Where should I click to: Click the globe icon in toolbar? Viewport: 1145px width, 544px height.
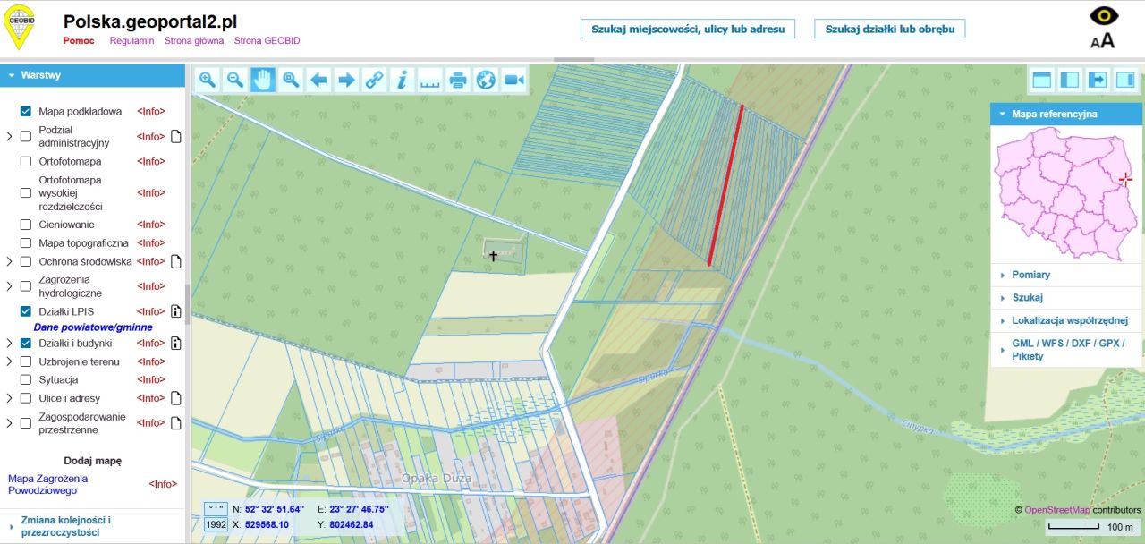point(486,80)
